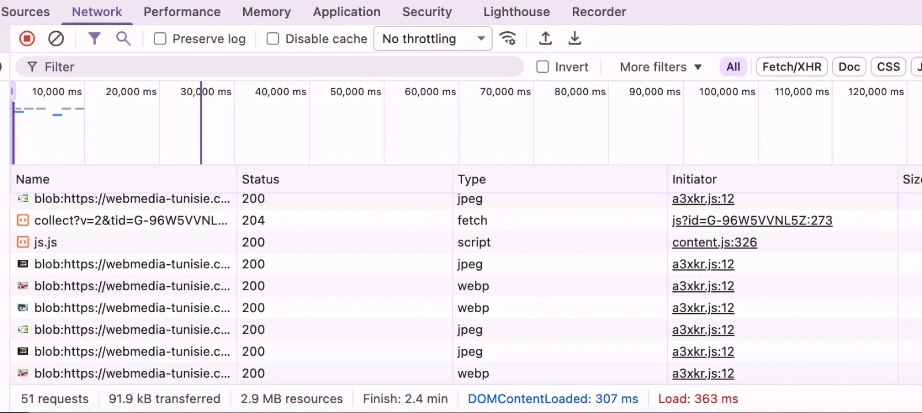Import HAR file upload icon
This screenshot has width=922, height=413.
[x=546, y=39]
